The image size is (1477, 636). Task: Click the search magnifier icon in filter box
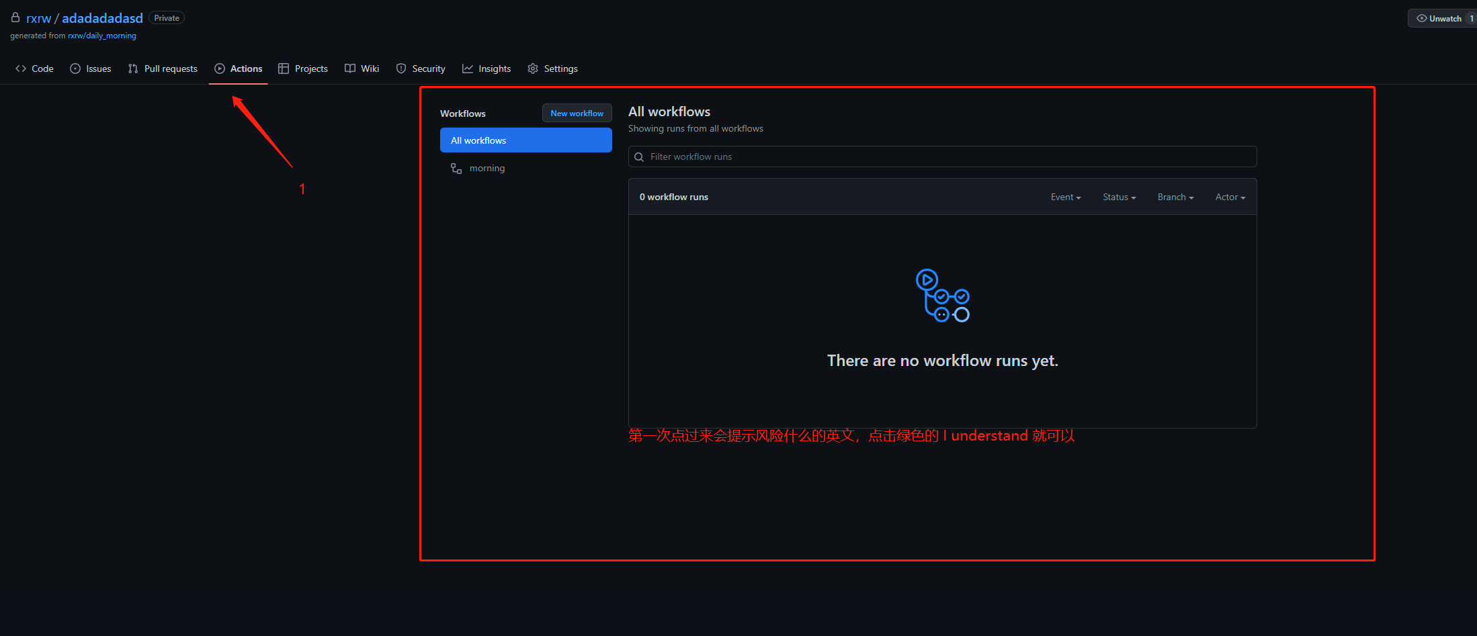[x=639, y=157]
